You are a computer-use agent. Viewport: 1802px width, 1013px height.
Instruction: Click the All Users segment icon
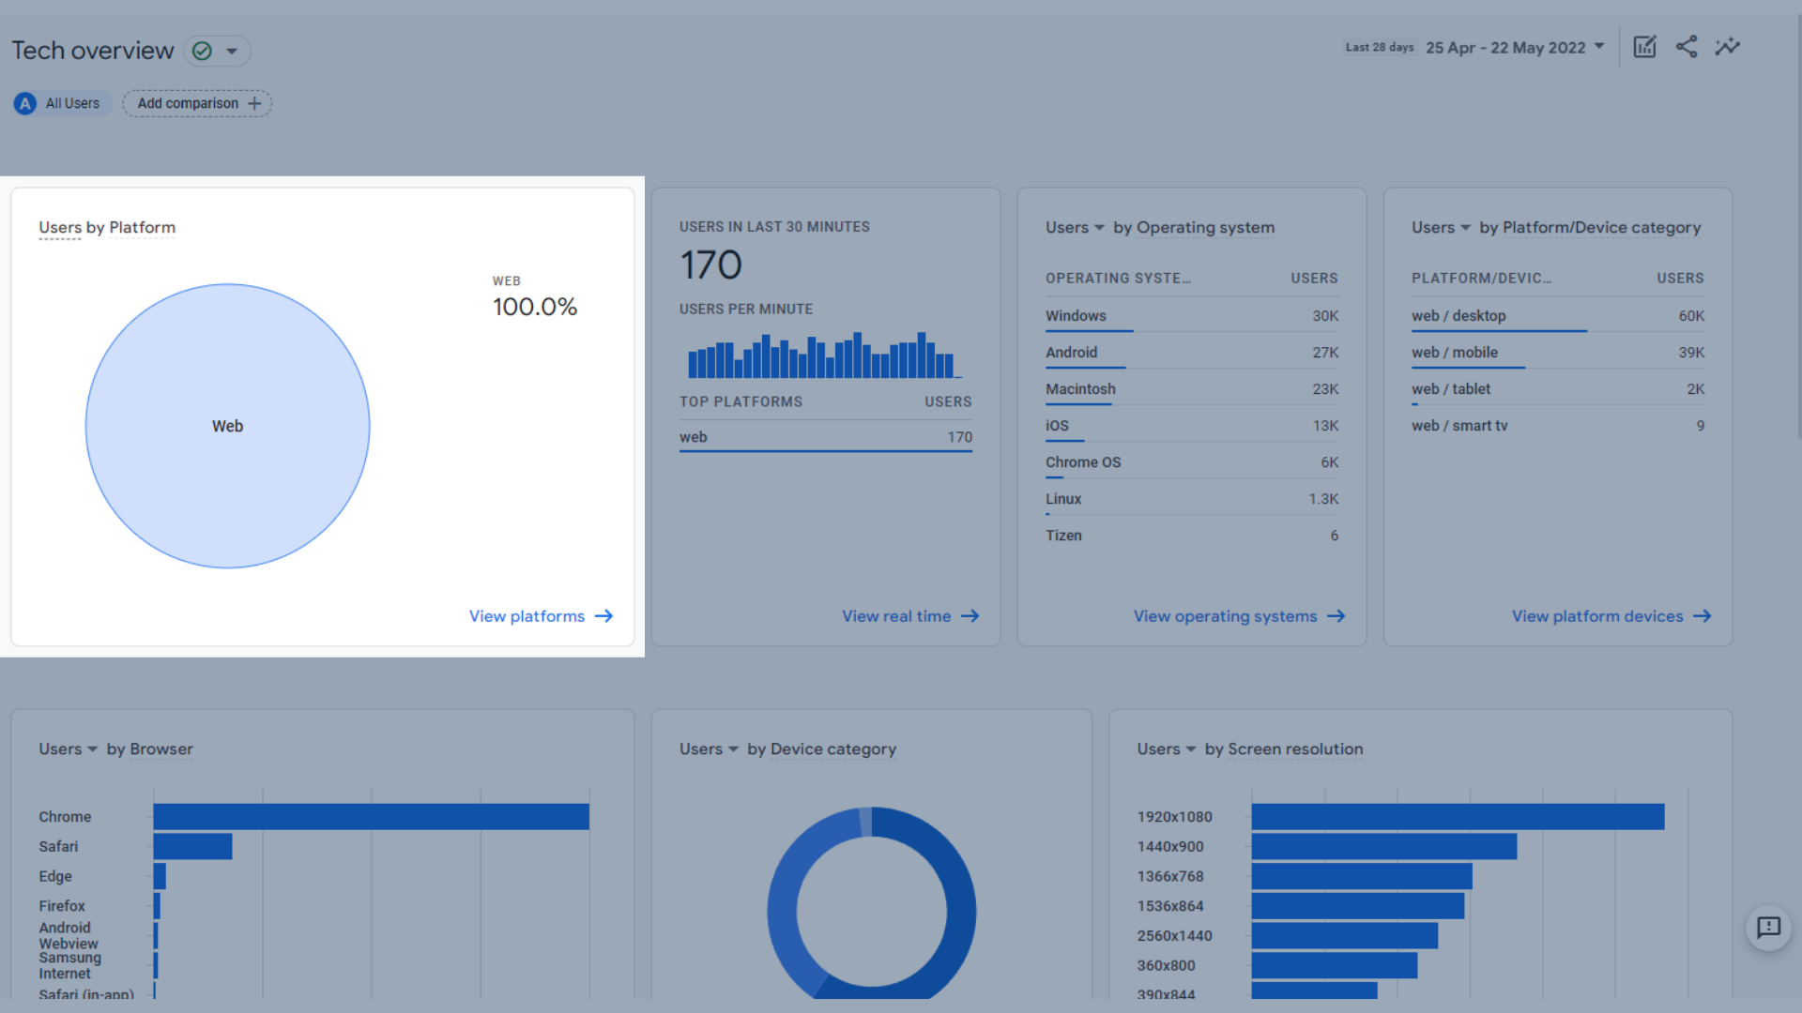point(23,102)
